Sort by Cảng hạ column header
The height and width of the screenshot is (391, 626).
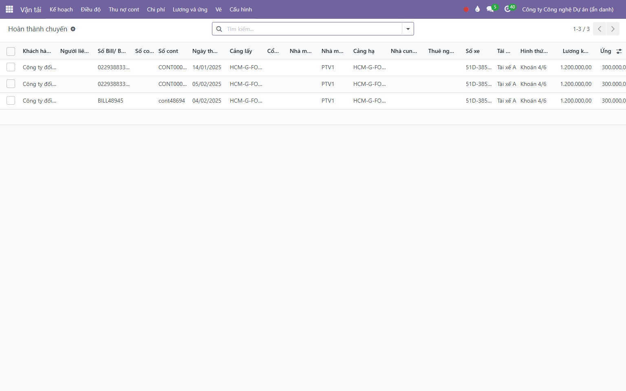click(x=364, y=51)
